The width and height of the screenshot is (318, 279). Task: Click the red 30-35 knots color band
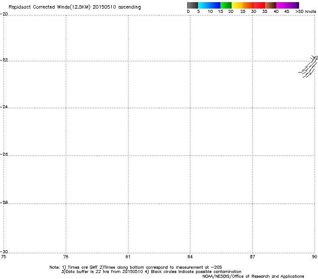click(260, 5)
